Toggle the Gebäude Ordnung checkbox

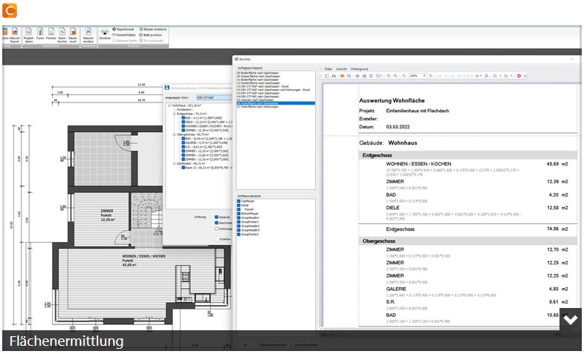coord(216,217)
